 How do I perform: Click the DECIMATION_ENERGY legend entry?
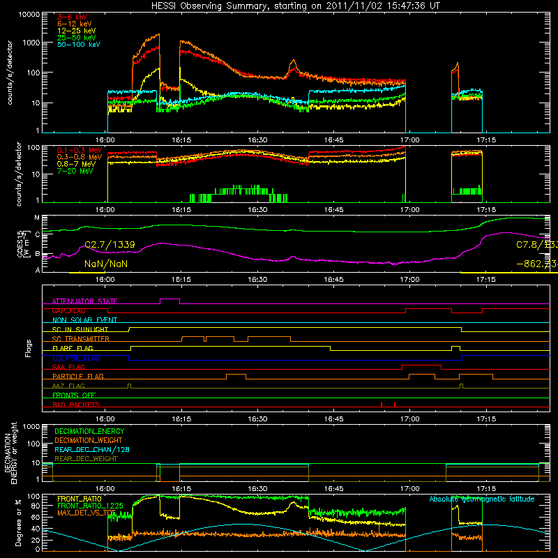click(89, 431)
